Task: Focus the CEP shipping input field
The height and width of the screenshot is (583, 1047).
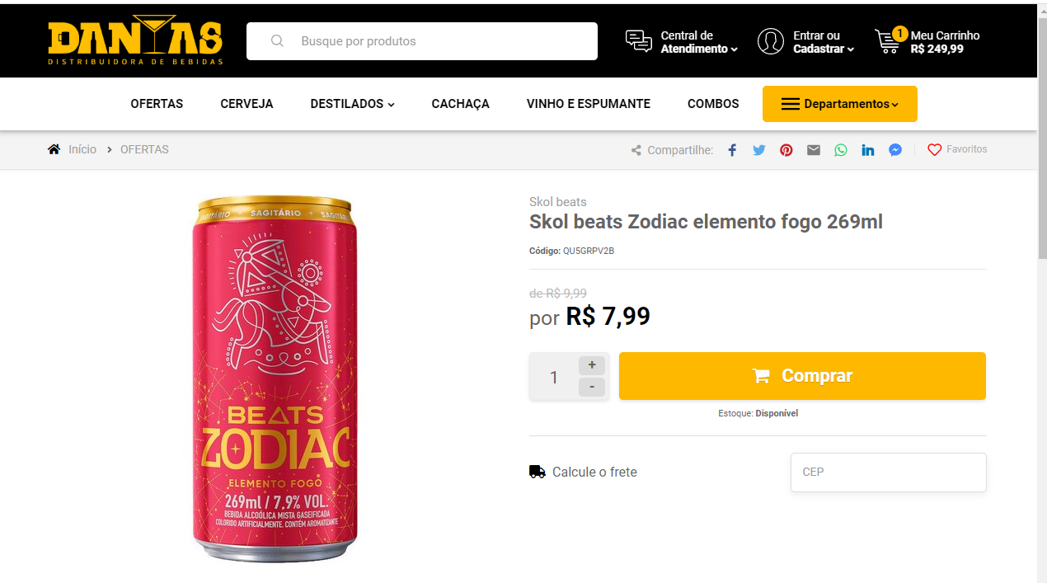Action: coord(888,473)
